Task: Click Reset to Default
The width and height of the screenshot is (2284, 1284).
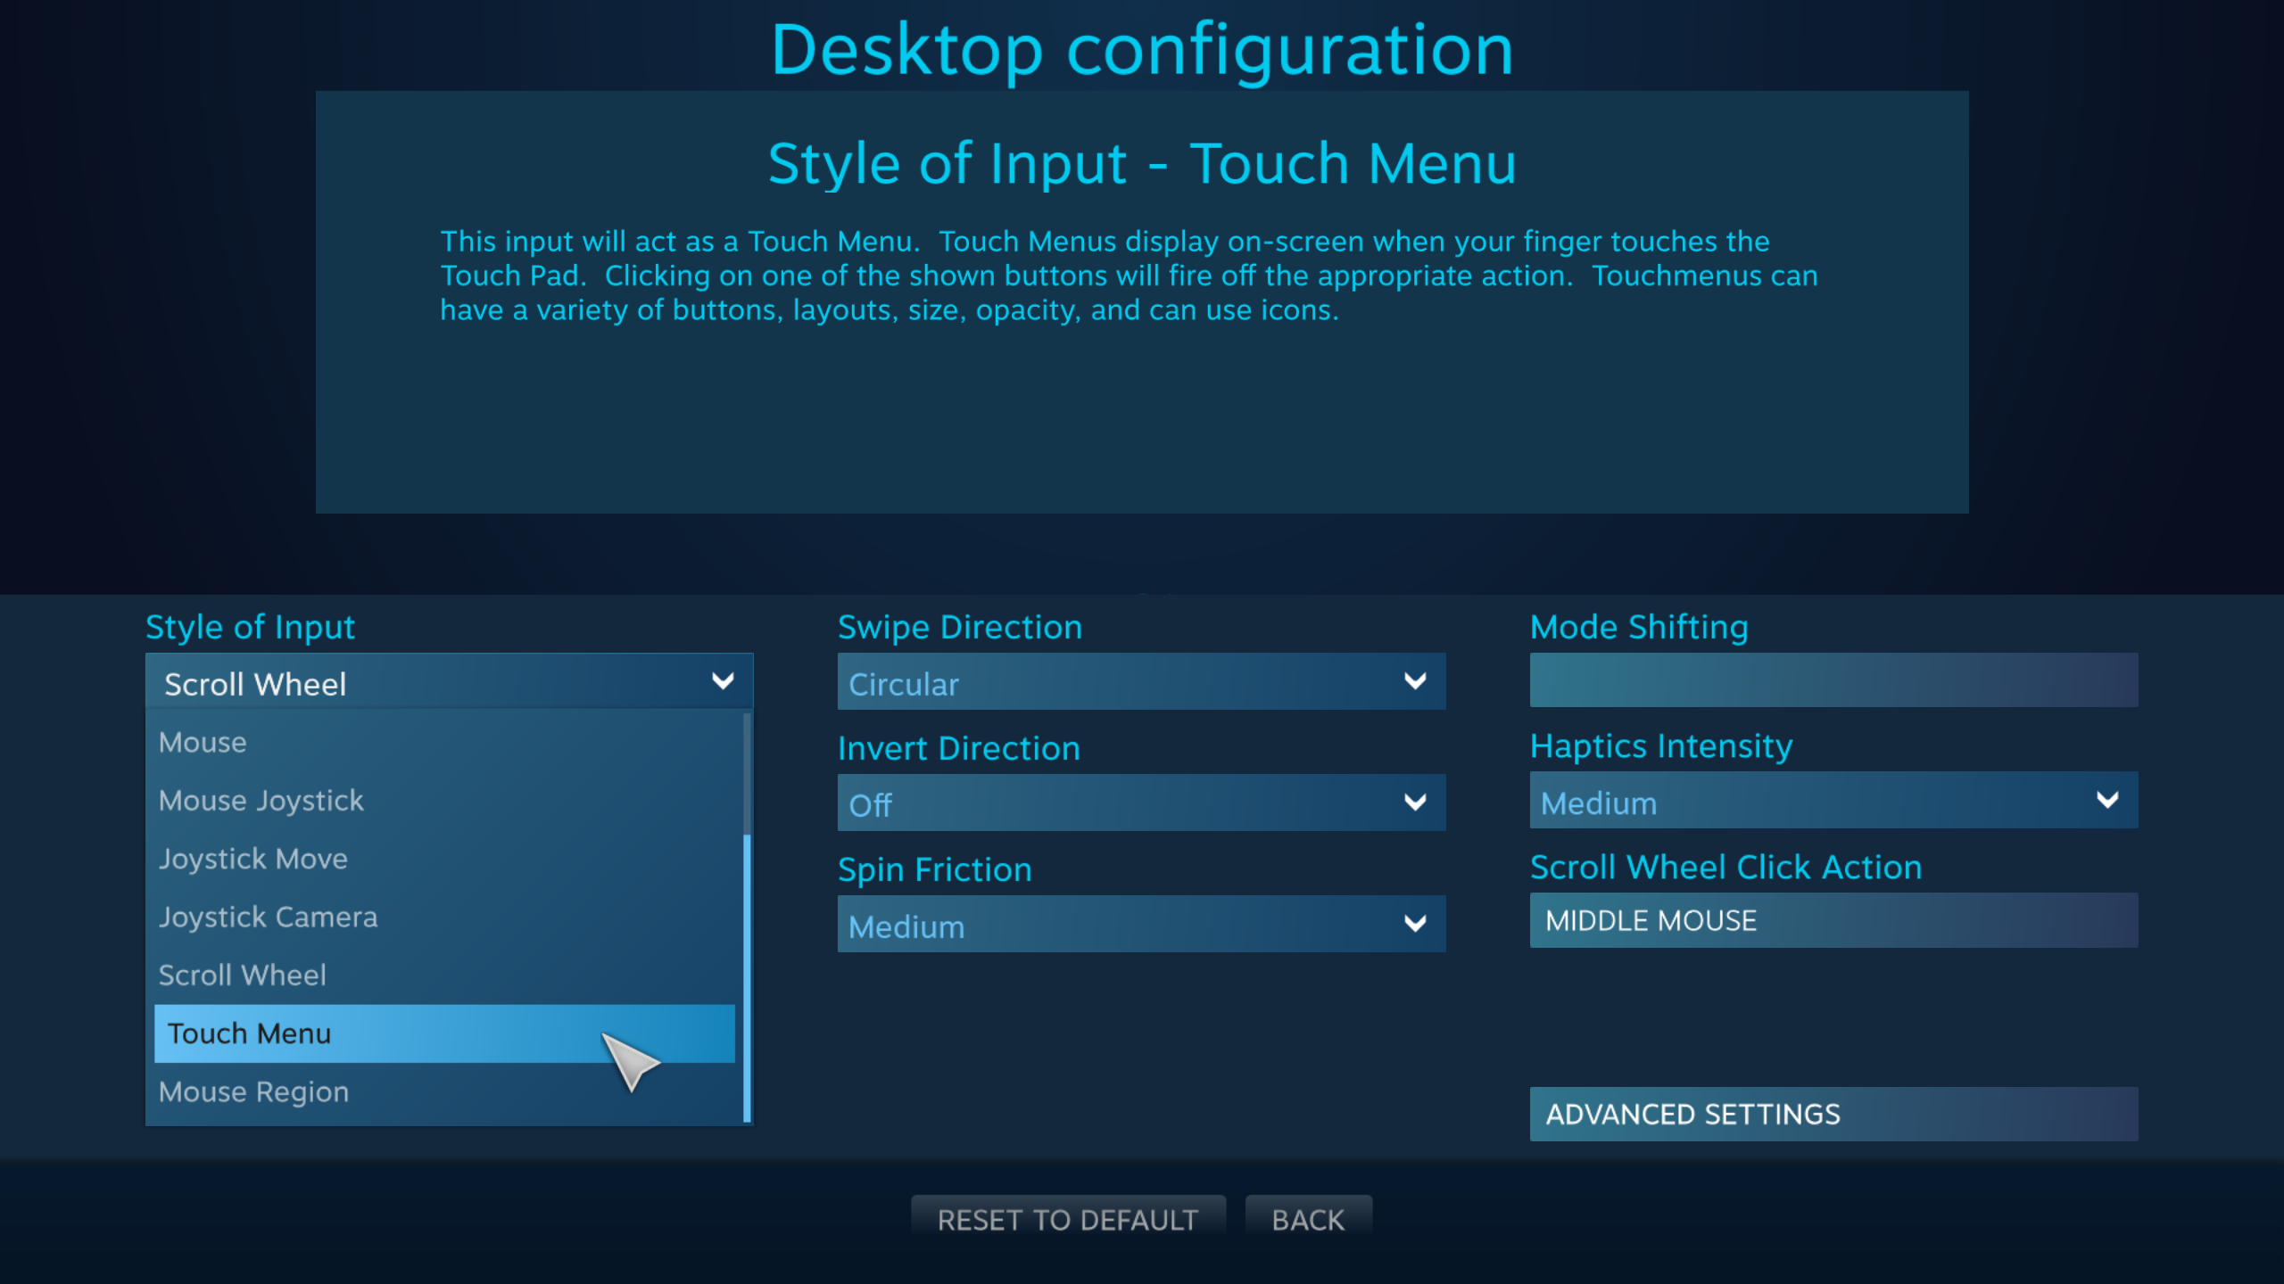Action: click(1068, 1219)
